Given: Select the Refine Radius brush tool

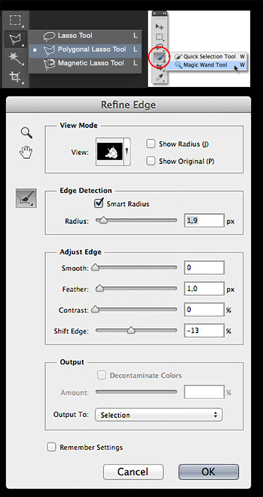Looking at the screenshot, I should point(26,198).
